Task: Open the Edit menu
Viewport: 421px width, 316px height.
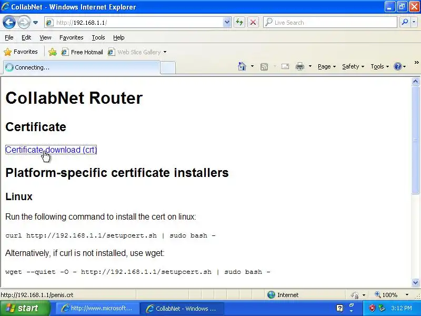Action: [x=26, y=37]
